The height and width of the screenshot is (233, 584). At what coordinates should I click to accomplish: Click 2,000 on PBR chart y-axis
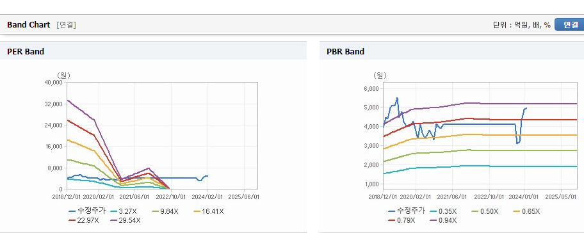pyautogui.click(x=371, y=165)
